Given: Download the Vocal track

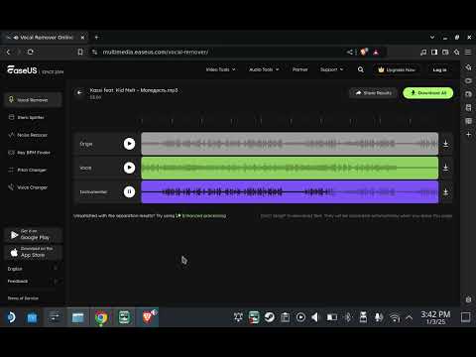Looking at the screenshot, I should (x=445, y=168).
